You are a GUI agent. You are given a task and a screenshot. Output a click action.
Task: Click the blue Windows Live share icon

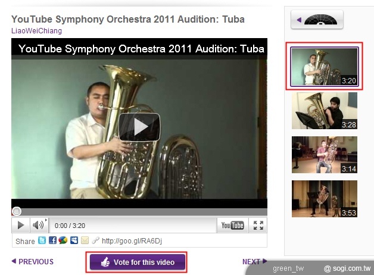tap(74, 240)
